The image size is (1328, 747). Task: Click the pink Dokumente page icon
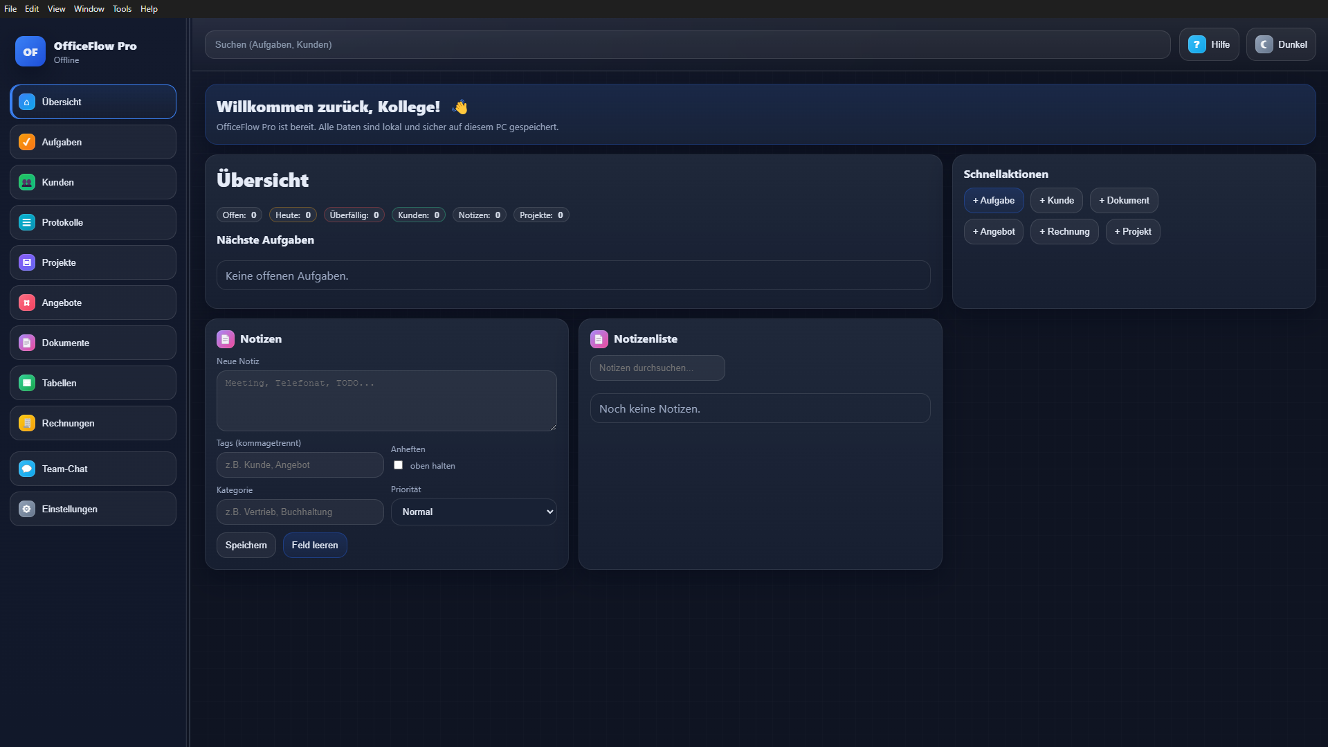[27, 343]
